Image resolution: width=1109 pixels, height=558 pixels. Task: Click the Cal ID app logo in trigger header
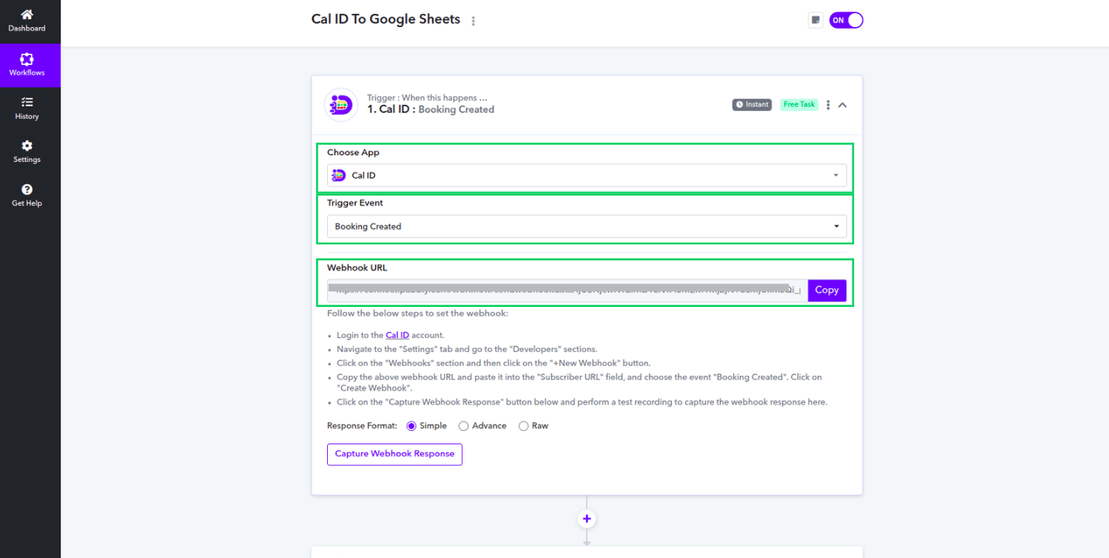340,105
